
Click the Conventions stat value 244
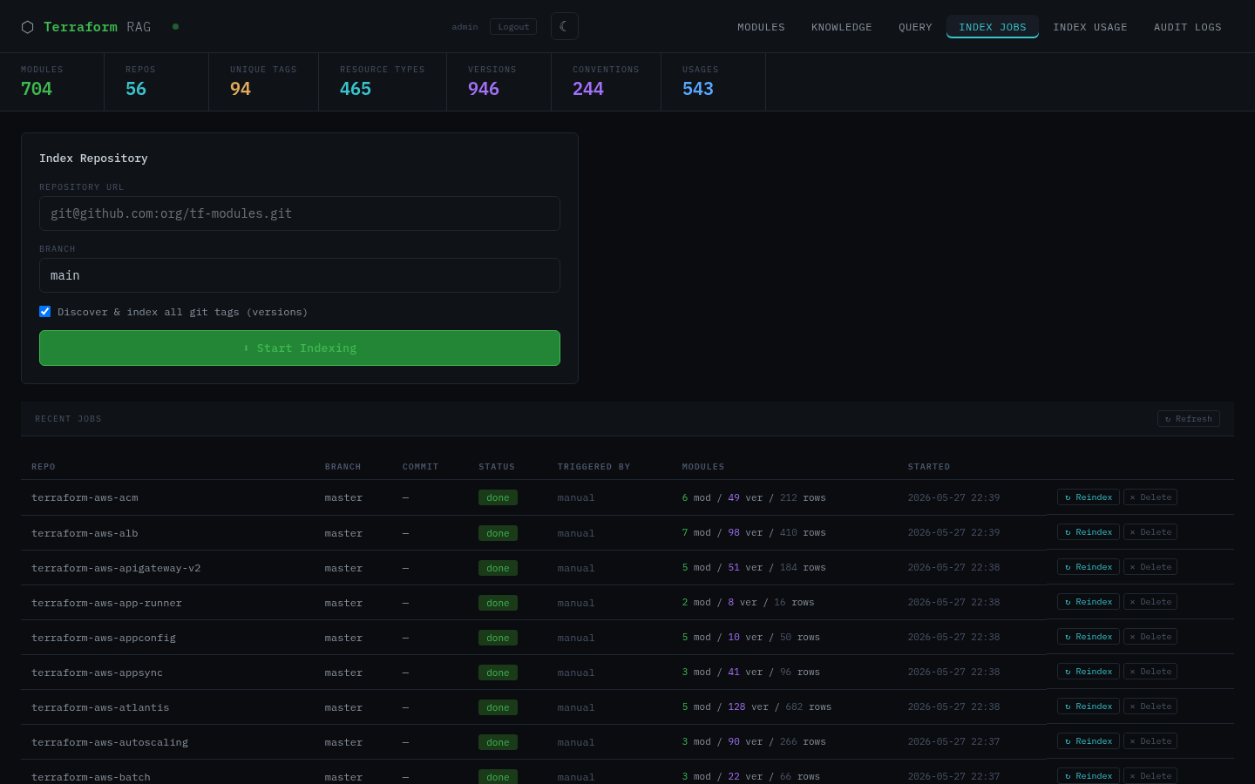[x=588, y=89]
